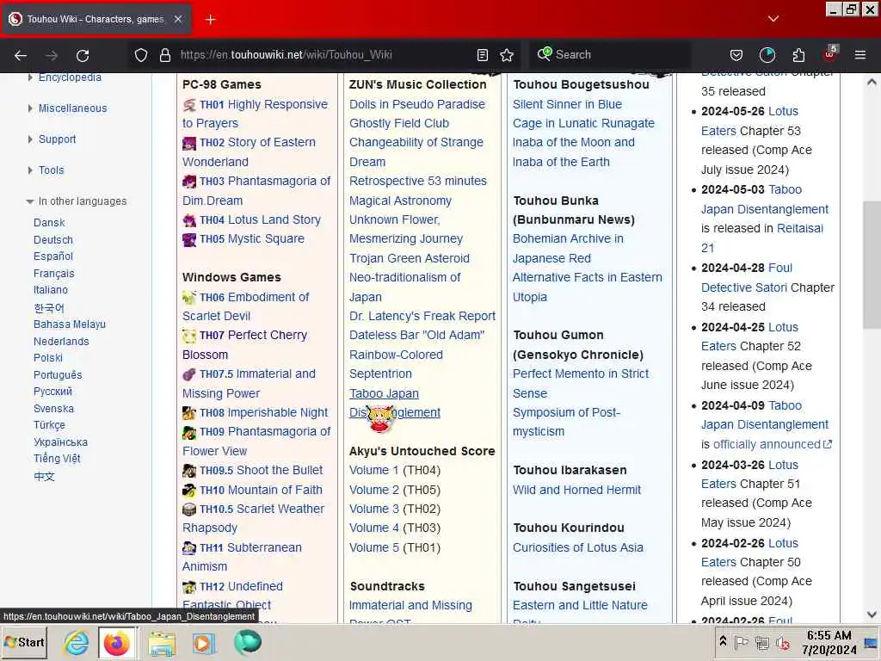Open a new tab with plus icon

tap(211, 20)
